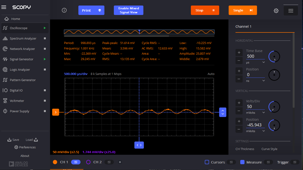
Task: Click the info icon next to Print
Action: 64,10
